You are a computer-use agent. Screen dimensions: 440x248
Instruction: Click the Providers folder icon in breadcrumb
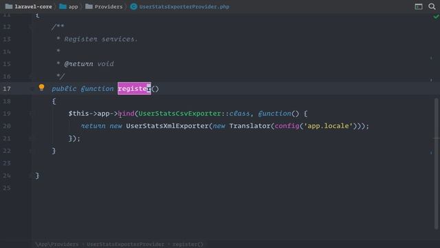coord(89,6)
